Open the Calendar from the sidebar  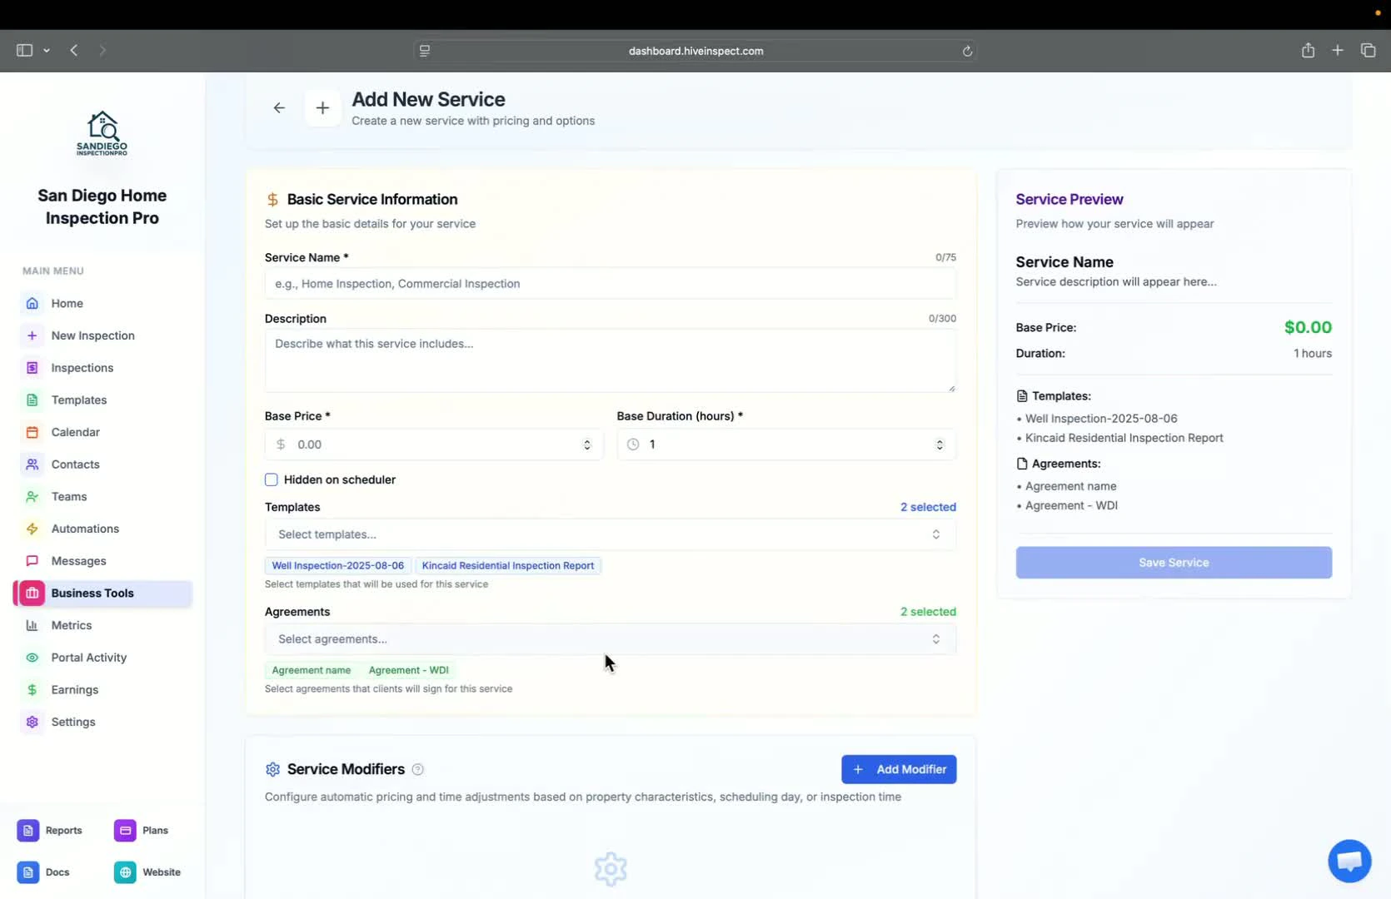(x=76, y=432)
